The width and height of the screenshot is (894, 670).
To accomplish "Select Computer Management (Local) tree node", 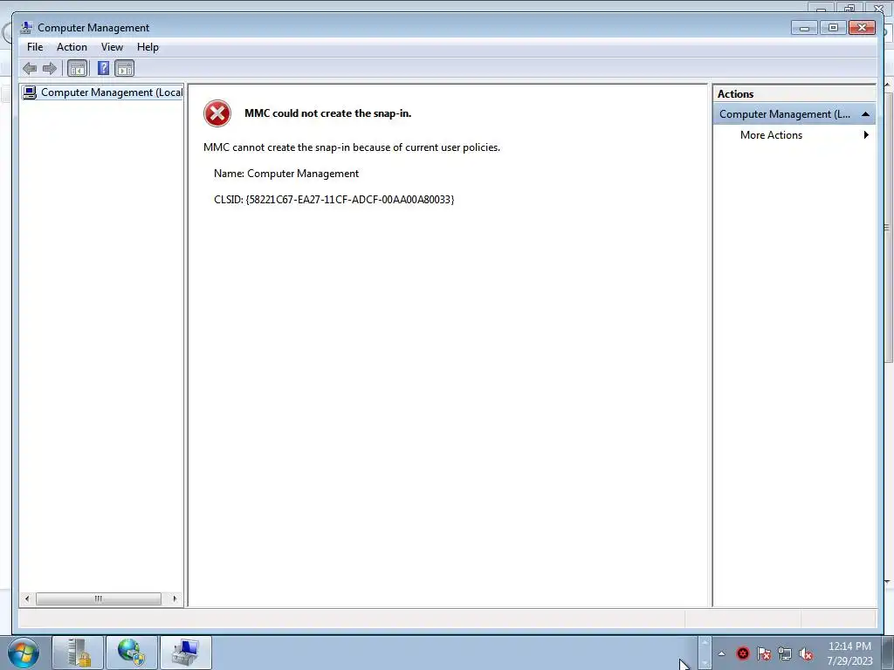I will 103,92.
